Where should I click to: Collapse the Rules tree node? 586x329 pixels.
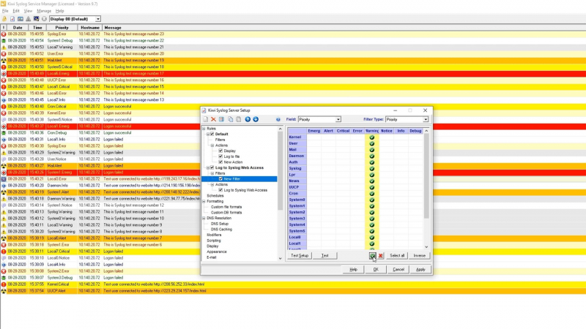pos(204,129)
